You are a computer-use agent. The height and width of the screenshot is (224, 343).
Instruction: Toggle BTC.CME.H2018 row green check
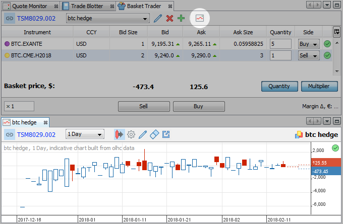327,55
